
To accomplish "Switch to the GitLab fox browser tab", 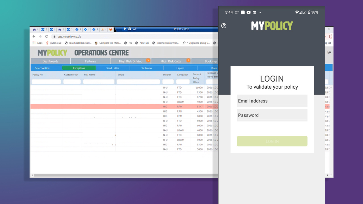I will (x=111, y=29).
